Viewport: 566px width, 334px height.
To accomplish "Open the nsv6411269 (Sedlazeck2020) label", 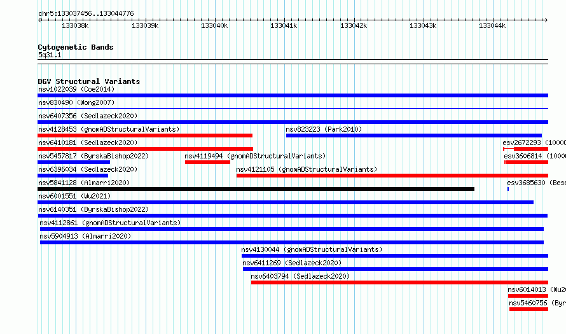I will (292, 263).
